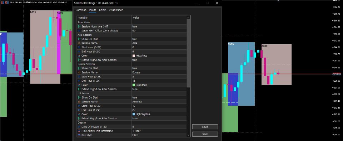Click the one-click trading icon on chart
This screenshot has width=343, height=141.
3,2
